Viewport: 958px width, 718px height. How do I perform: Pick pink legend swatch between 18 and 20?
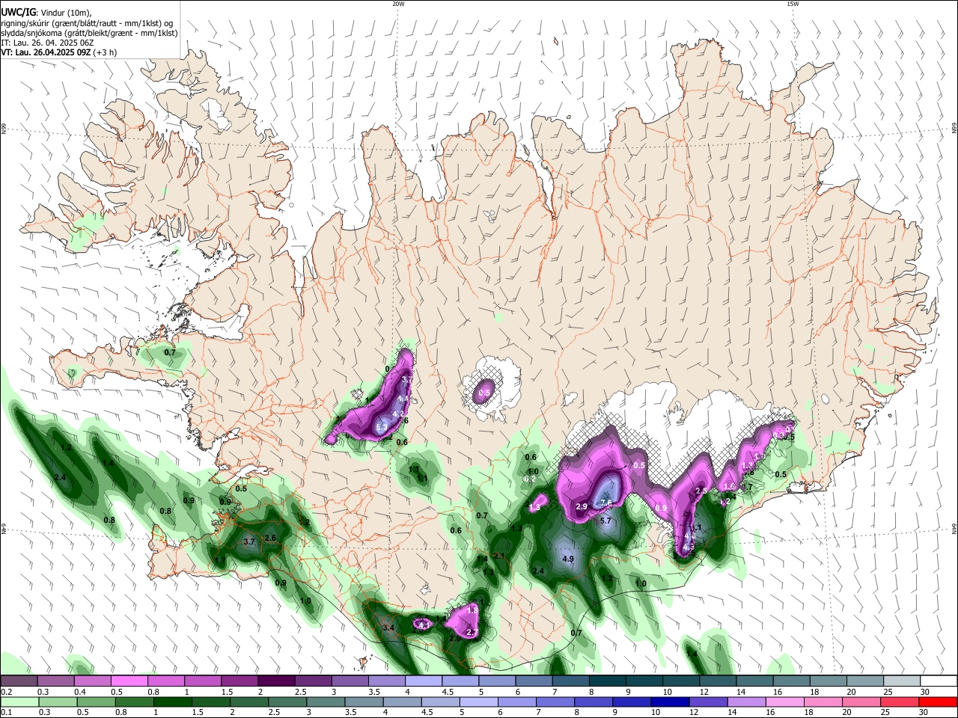click(x=823, y=702)
